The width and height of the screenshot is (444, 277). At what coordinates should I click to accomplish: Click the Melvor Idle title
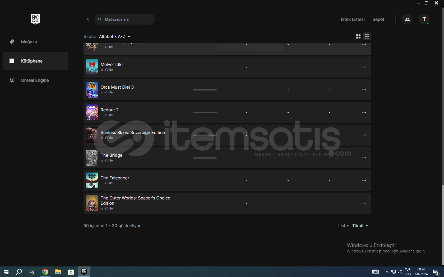pos(112,64)
